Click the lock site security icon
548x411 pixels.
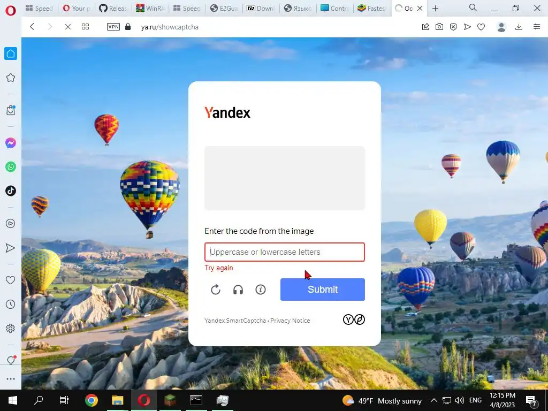pyautogui.click(x=128, y=27)
